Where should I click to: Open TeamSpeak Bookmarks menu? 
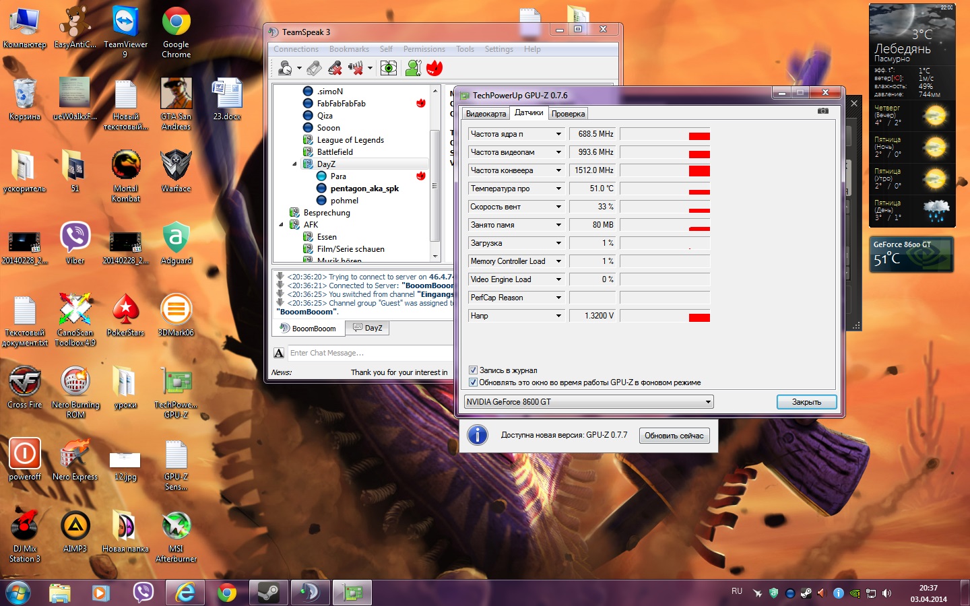point(349,49)
